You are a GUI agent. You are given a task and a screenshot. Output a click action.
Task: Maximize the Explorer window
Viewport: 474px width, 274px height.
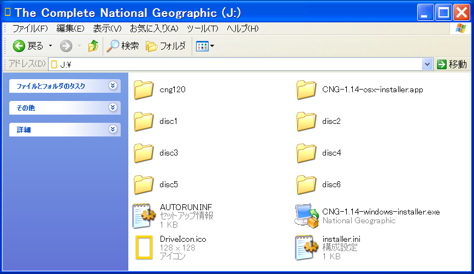pos(443,13)
